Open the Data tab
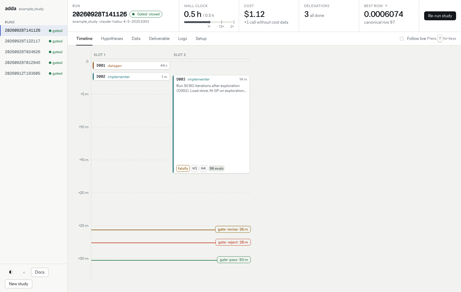461x292 pixels. [x=136, y=38]
